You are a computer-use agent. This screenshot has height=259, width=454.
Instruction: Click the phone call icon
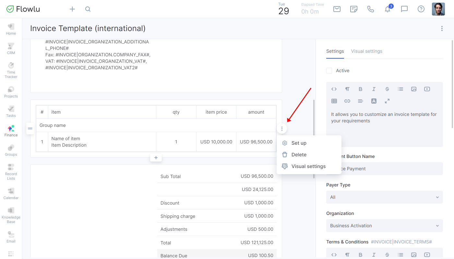point(371,9)
